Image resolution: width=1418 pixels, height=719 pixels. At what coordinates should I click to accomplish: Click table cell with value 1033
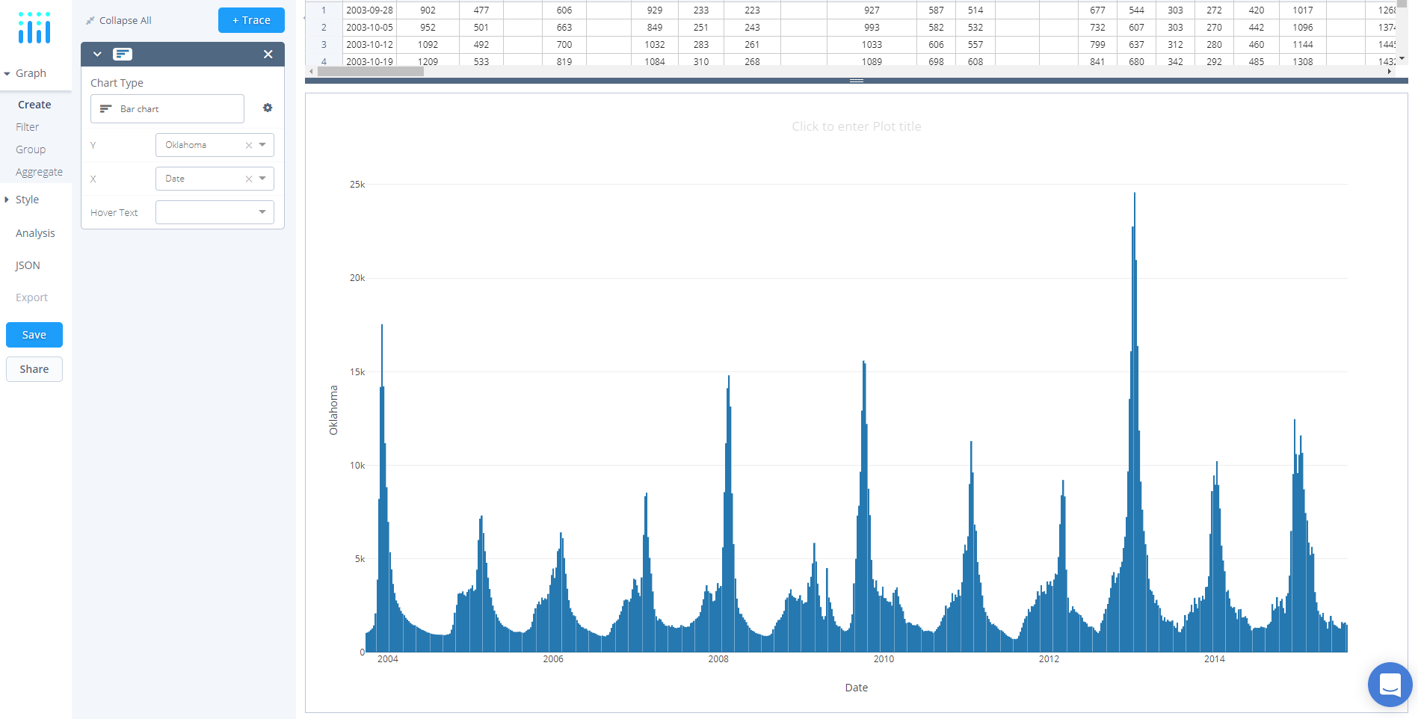[872, 45]
